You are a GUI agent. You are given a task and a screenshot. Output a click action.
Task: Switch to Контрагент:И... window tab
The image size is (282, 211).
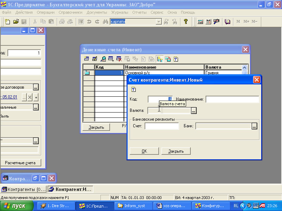click(x=70, y=189)
